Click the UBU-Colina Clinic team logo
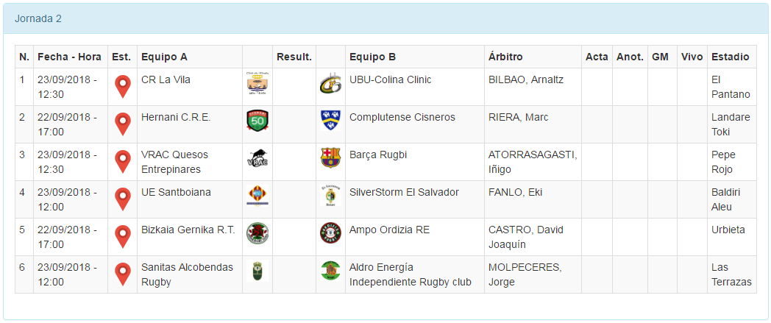This screenshot has height=323, width=771. [330, 84]
